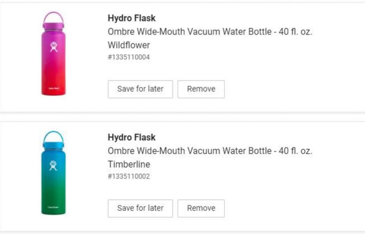Save the Timberline bottle for later
The image size is (365, 238).
coord(140,208)
